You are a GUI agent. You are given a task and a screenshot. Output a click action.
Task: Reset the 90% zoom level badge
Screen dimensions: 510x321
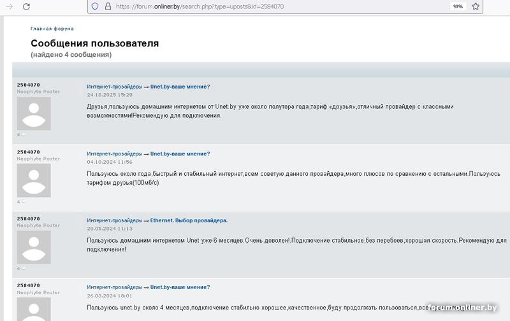coord(458,6)
